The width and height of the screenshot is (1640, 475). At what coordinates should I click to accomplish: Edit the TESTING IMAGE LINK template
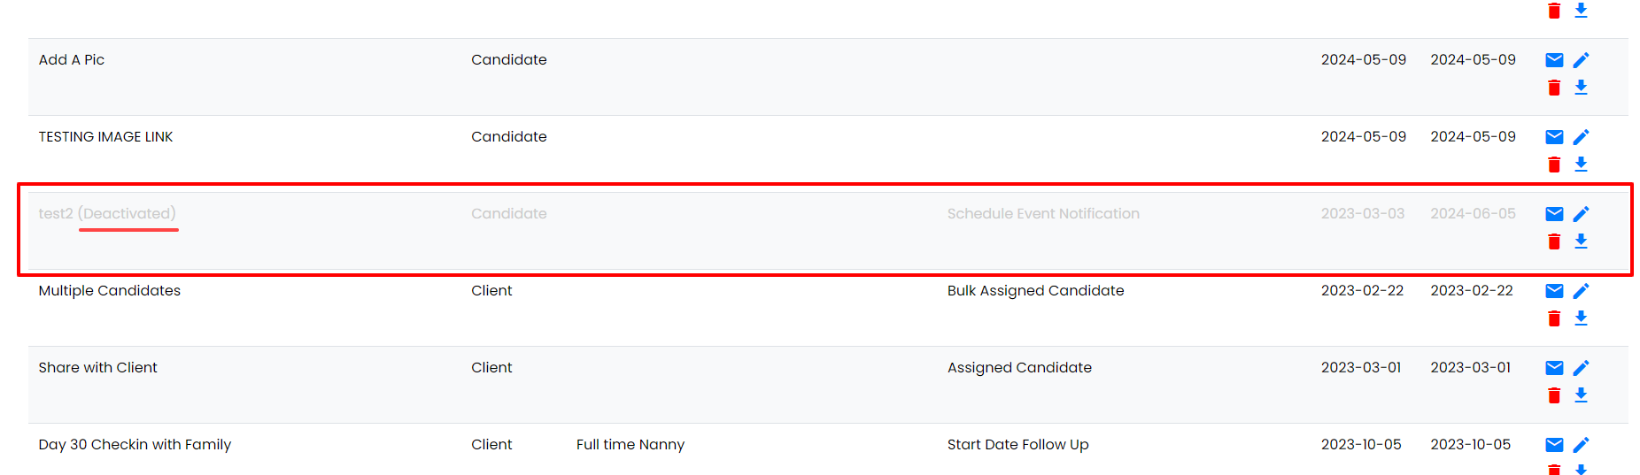[1581, 137]
